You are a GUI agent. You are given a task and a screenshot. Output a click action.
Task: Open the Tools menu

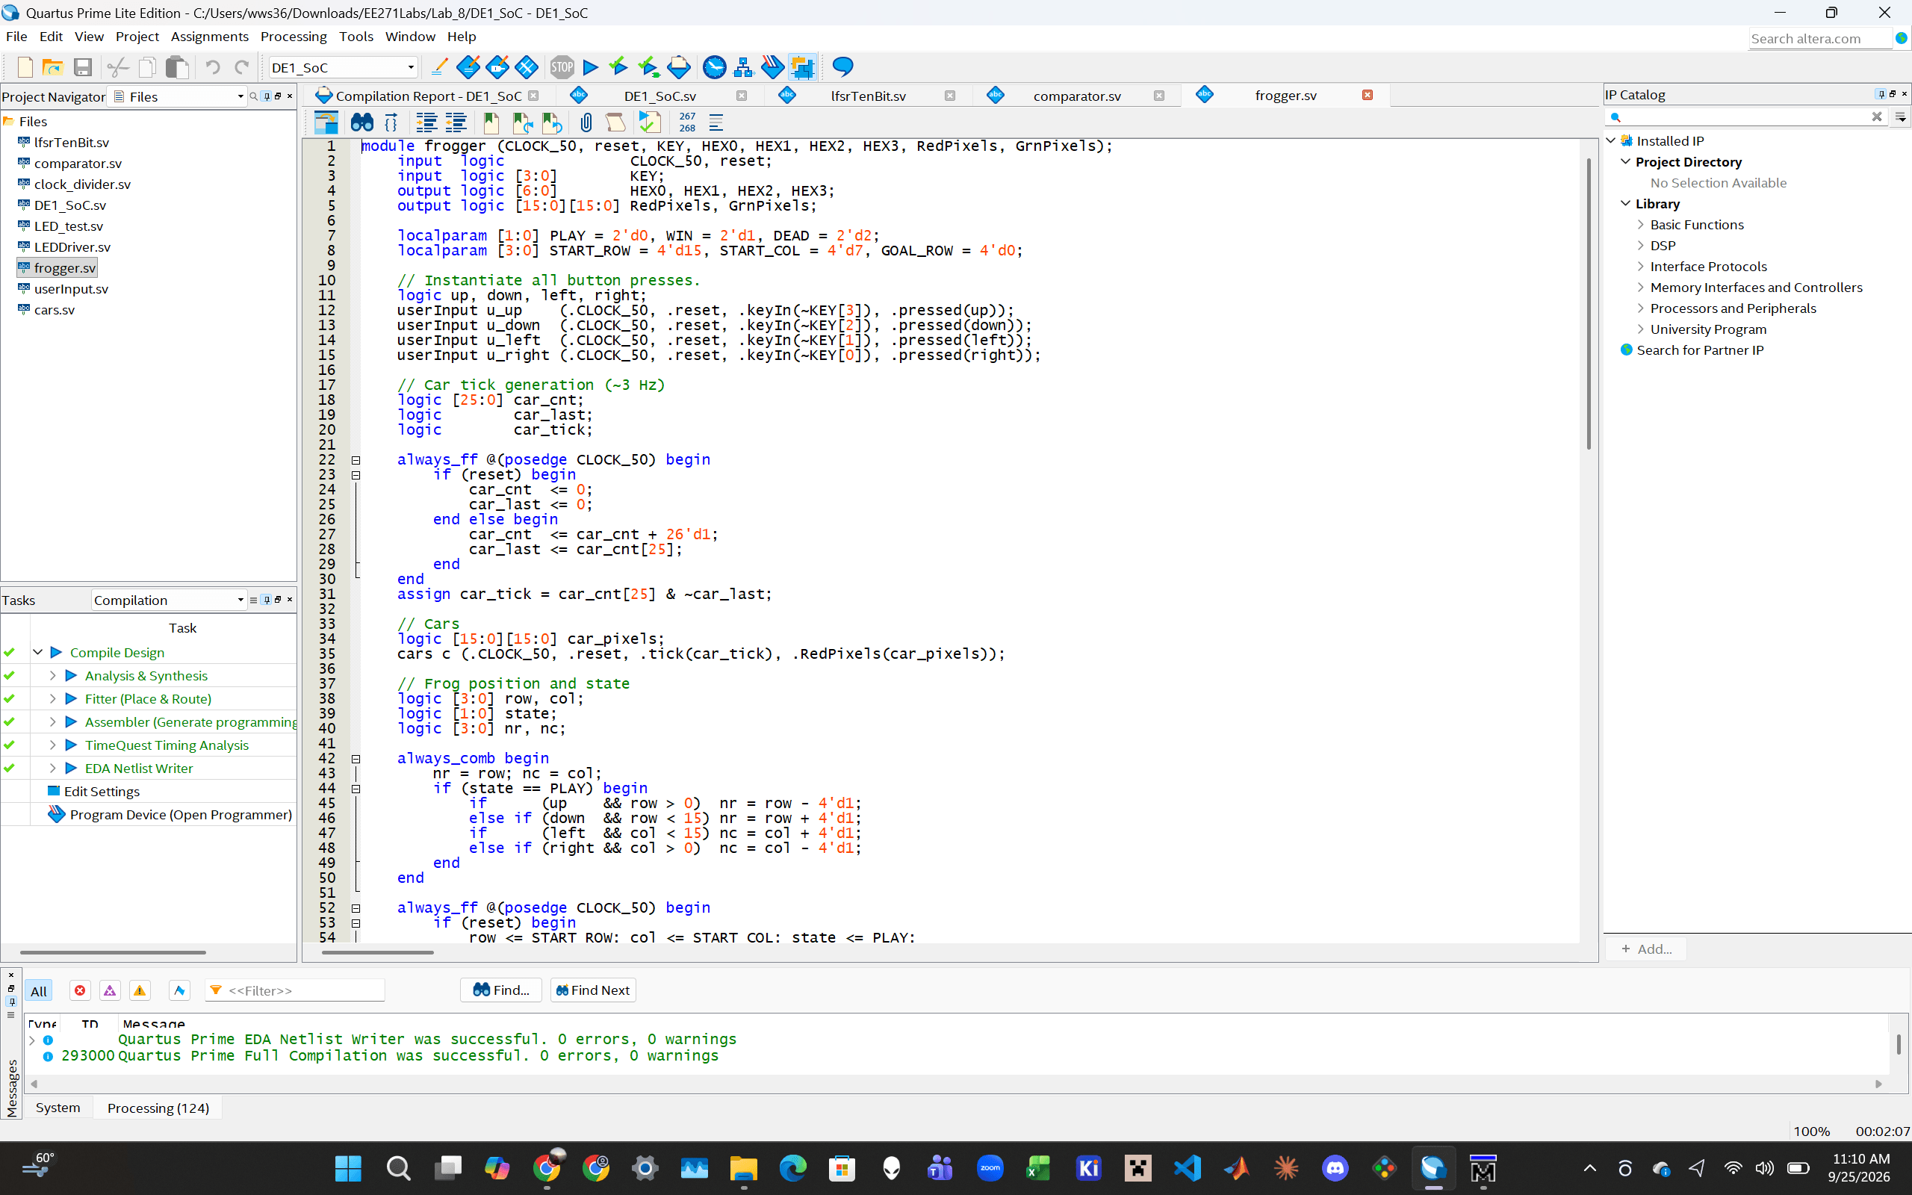356,37
